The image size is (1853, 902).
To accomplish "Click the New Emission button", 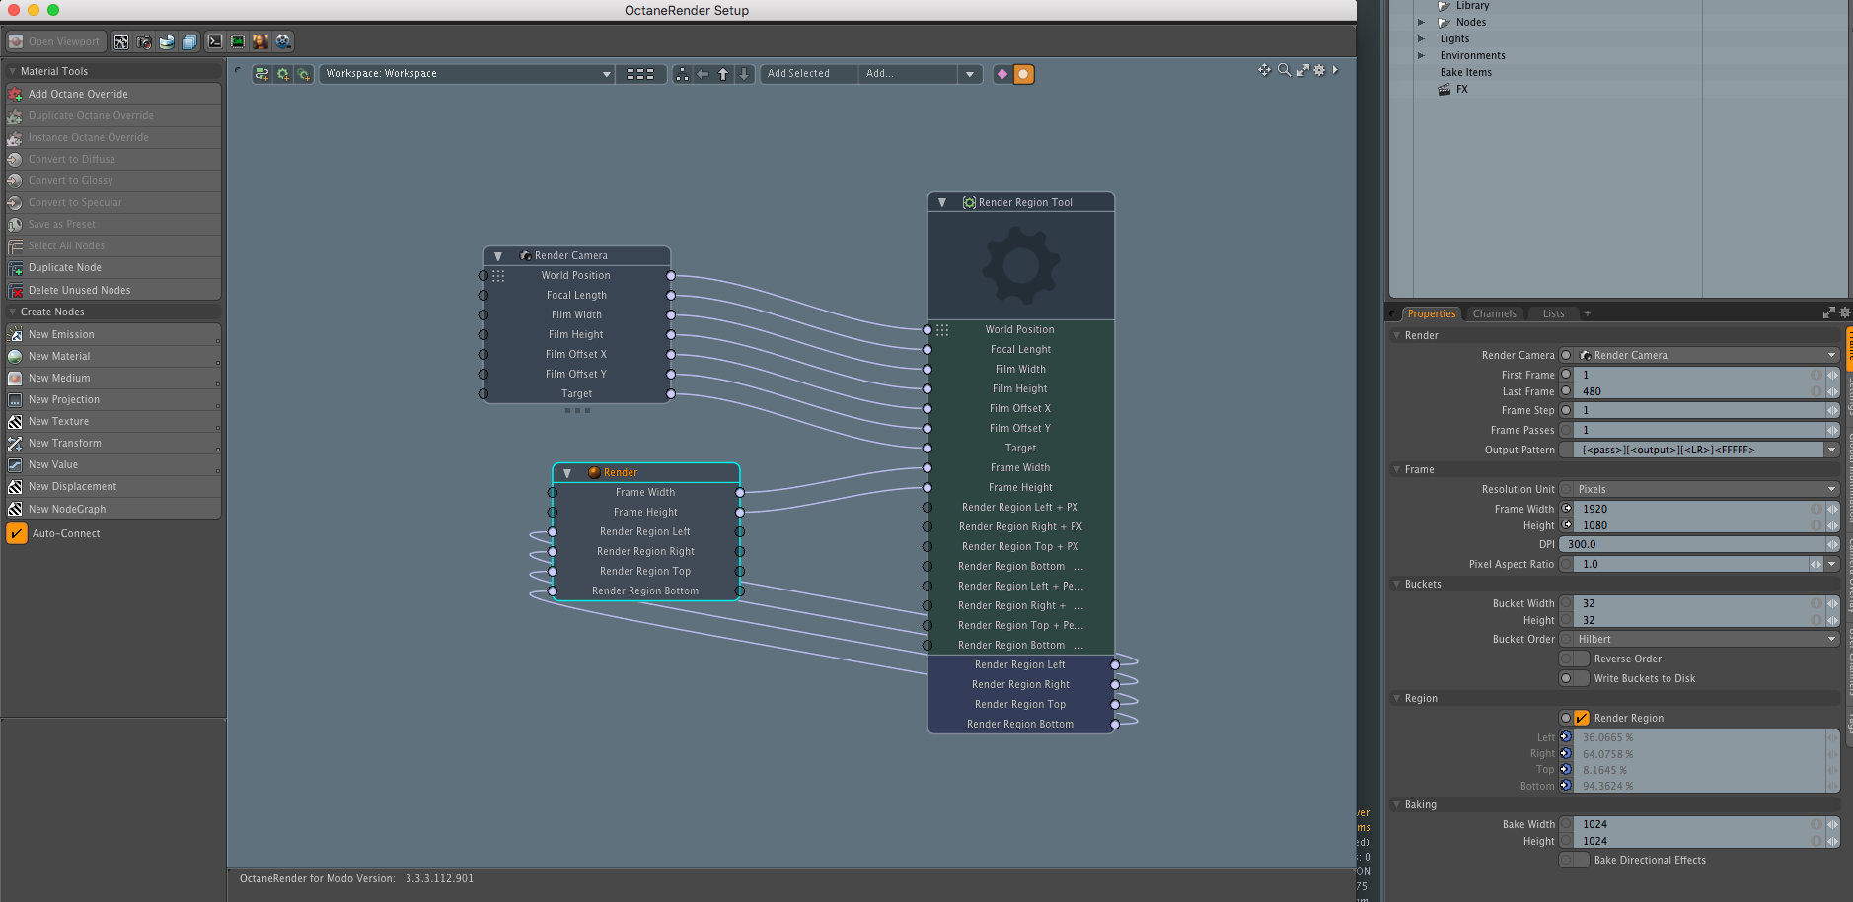I will (113, 334).
